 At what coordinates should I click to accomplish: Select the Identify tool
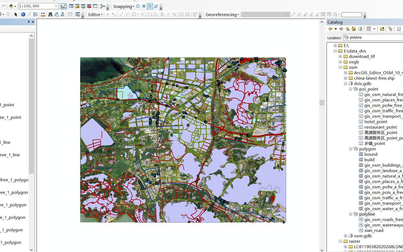coord(23,14)
